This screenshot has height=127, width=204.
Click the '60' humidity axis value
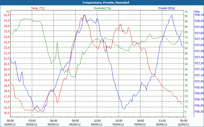pyautogui.click(x=186, y=53)
